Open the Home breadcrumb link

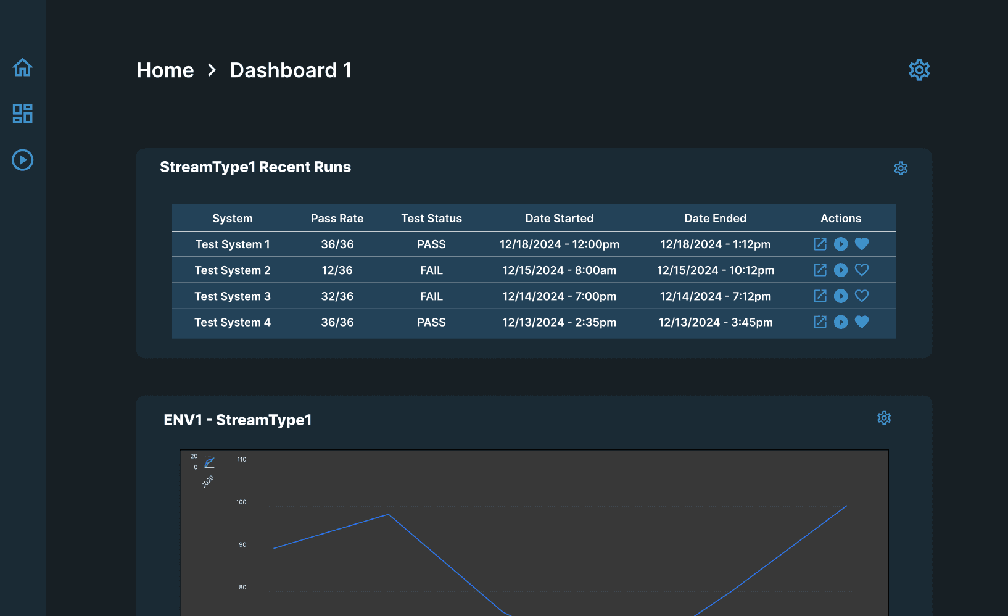pos(165,70)
